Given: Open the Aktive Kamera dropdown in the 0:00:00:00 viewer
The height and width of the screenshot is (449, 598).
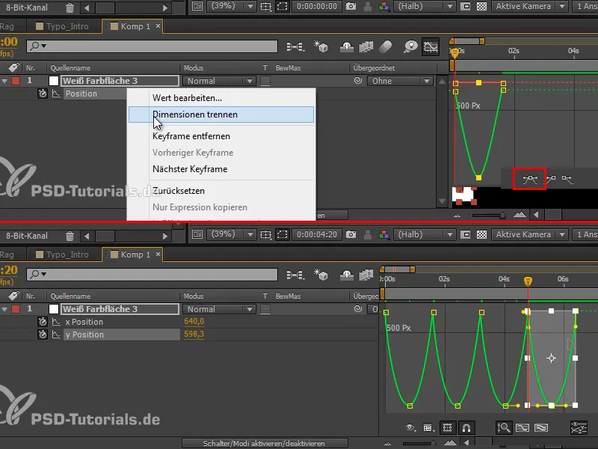Looking at the screenshot, I should (x=529, y=6).
